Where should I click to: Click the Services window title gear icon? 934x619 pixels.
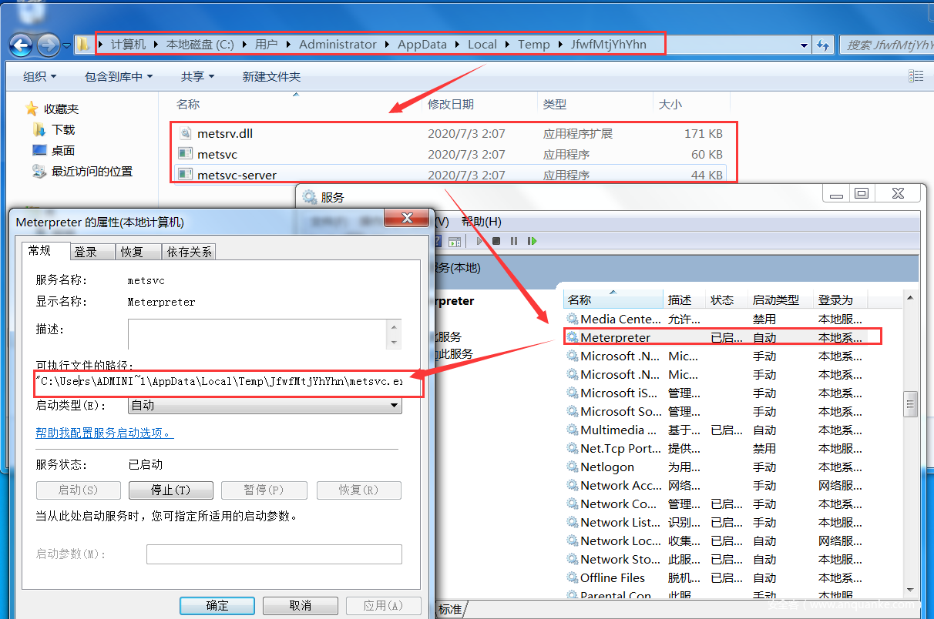310,197
